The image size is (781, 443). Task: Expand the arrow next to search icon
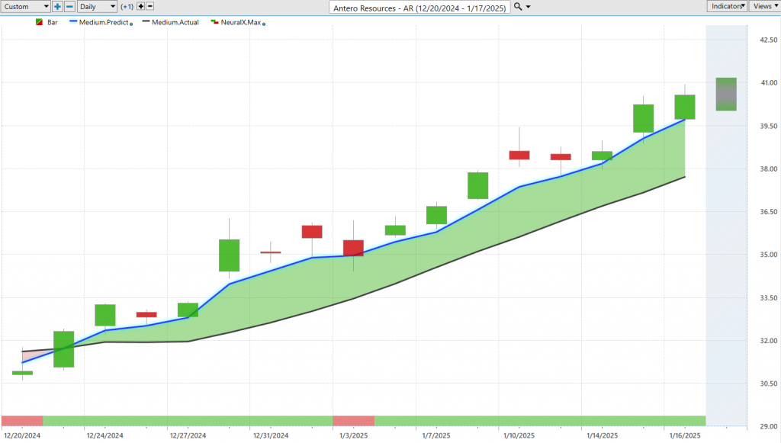pyautogui.click(x=529, y=7)
